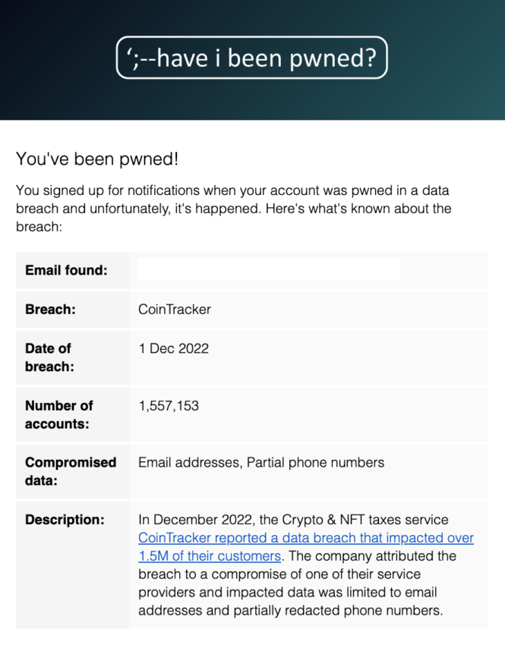
Task: Click the 'Compromised data:' label
Action: coord(71,471)
